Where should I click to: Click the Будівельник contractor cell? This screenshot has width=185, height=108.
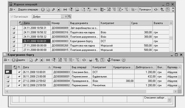pyautogui.click(x=102, y=76)
